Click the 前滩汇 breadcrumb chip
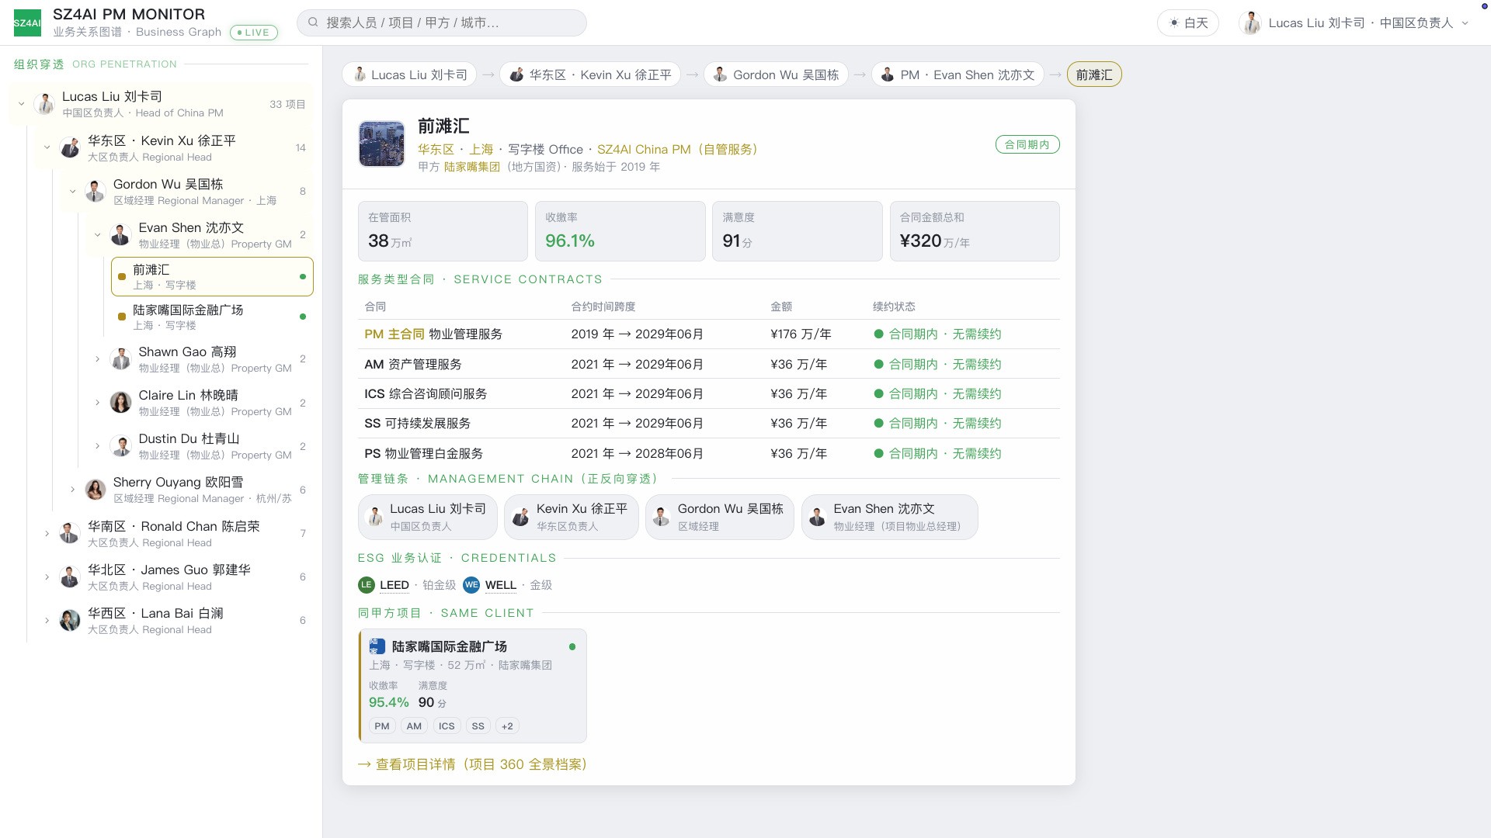 (1094, 74)
